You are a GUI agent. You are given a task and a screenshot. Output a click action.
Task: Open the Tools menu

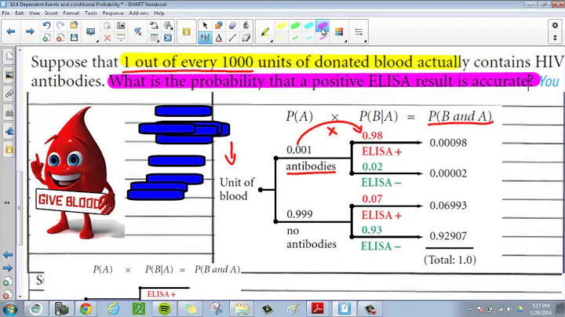tap(91, 13)
